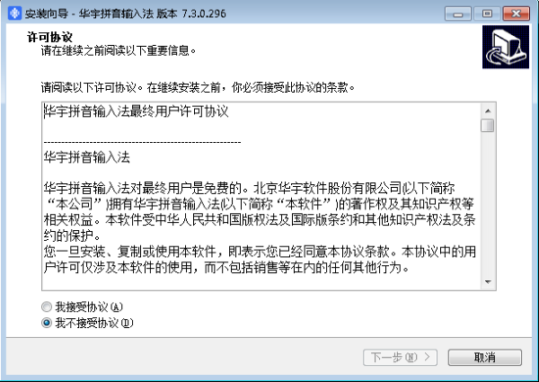Viewport: 539px width, 382px height.
Task: Maximize the setup wizard window
Action: pos(487,13)
